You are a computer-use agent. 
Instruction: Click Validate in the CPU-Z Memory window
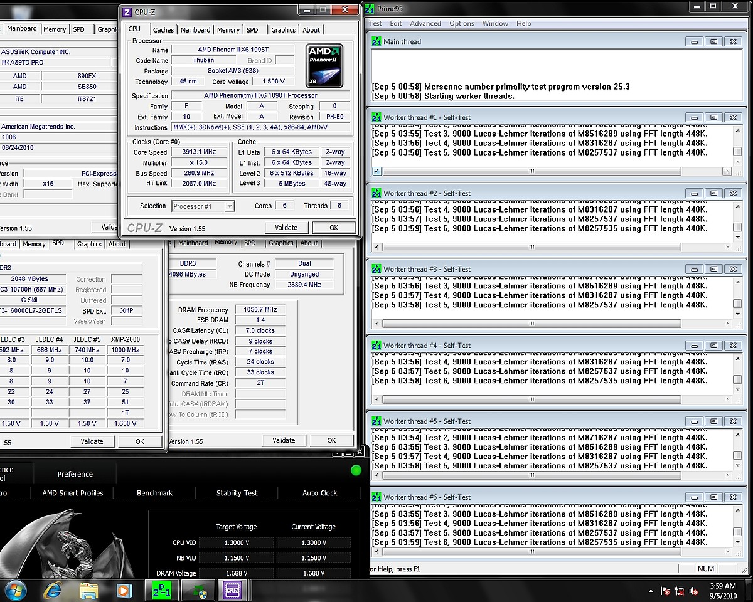284,440
